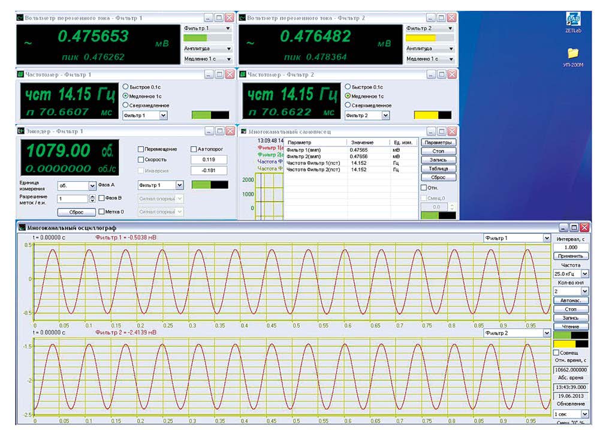
Task: Open the Амплитуда dropdown in Вольтметр Фильтр 2
Action: [x=430, y=49]
